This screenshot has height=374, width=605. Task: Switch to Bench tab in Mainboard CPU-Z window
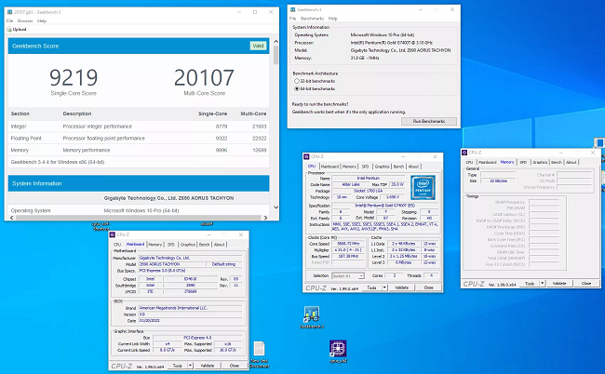(x=205, y=245)
